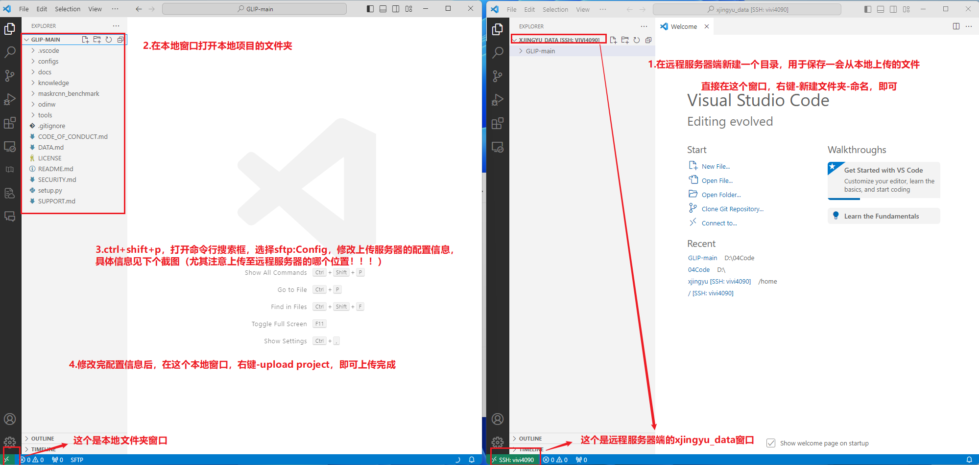Screen dimensions: 979x465
Task: Open Extensions view in right remote window
Action: click(x=498, y=123)
